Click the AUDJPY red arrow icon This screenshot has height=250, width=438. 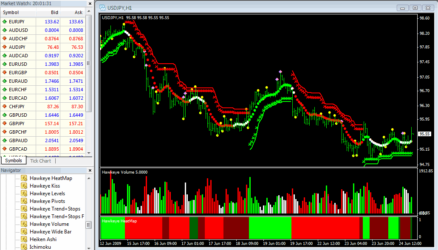[5, 47]
